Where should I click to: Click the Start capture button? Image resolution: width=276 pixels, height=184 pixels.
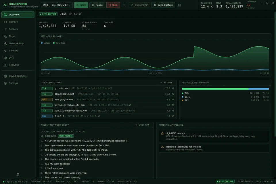81,5
